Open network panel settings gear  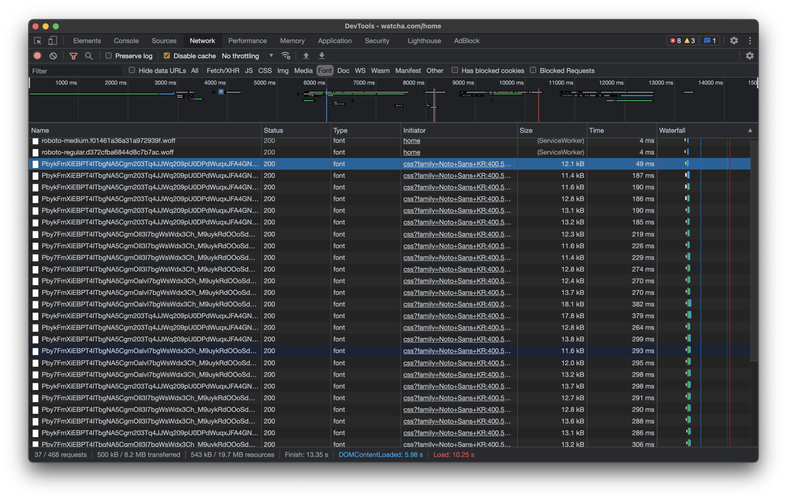click(750, 56)
